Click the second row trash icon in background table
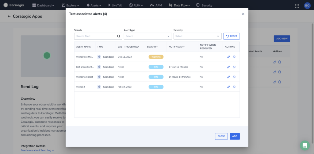The height and width of the screenshot is (154, 314). [x=280, y=72]
